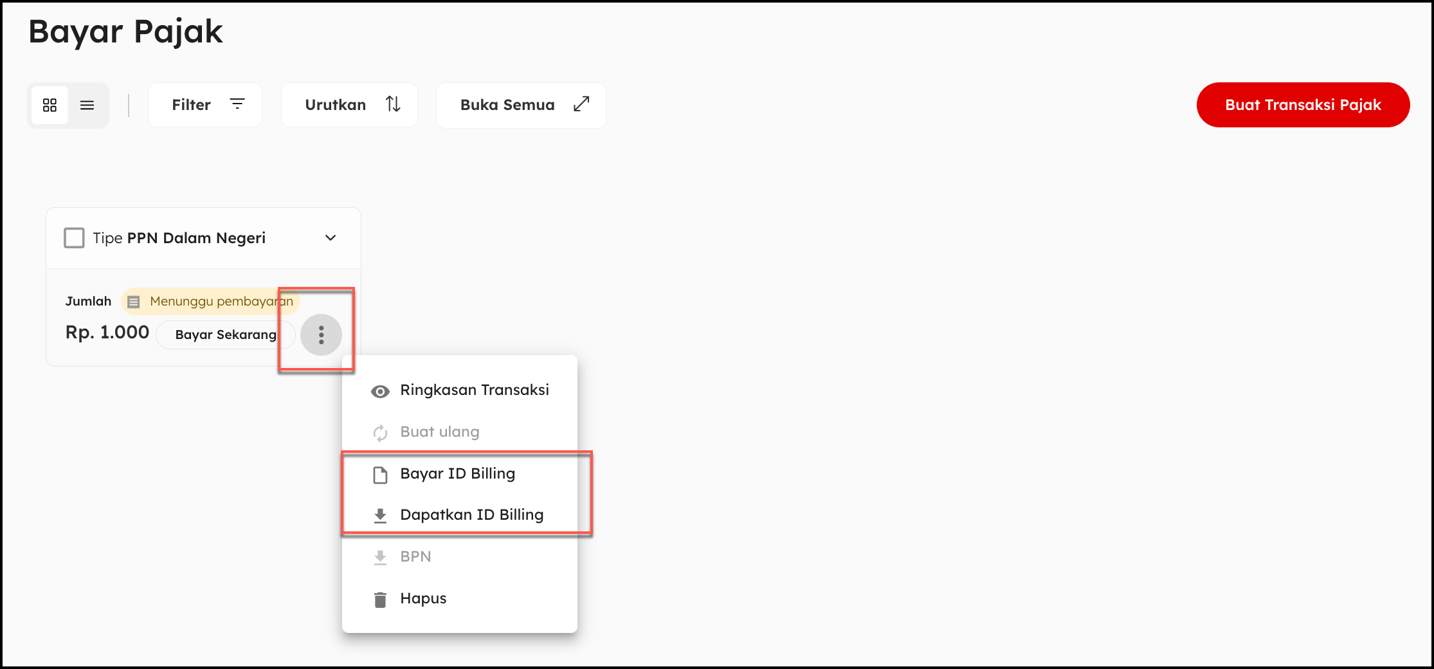Open the Filter options
The width and height of the screenshot is (1434, 669).
(x=205, y=105)
